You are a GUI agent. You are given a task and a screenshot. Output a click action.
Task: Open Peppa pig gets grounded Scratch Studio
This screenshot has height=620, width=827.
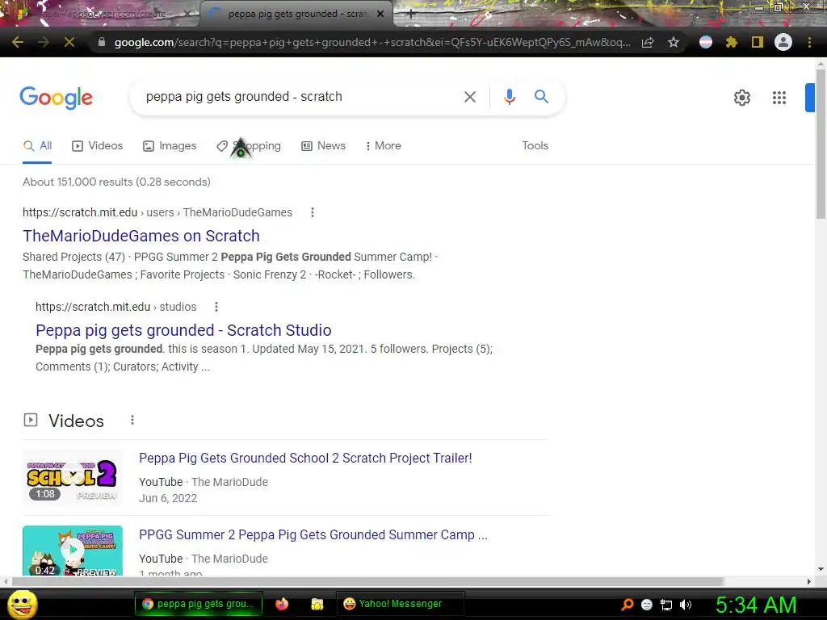point(183,330)
